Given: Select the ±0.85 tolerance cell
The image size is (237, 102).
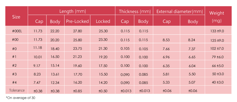Looking at the screenshot, I should [x=77, y=91].
